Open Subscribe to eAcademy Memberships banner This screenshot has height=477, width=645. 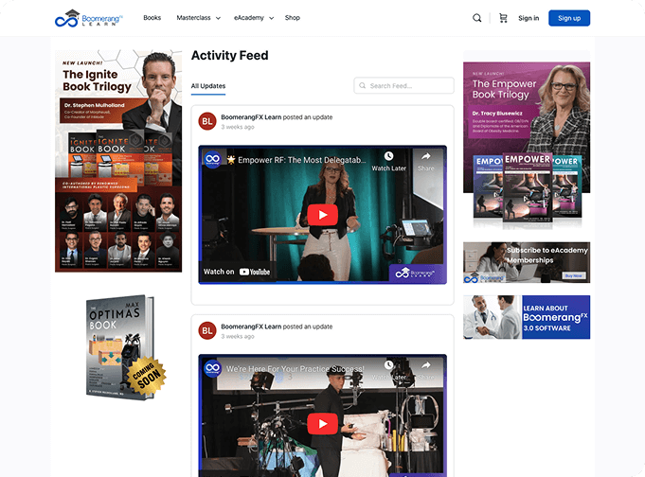click(527, 262)
